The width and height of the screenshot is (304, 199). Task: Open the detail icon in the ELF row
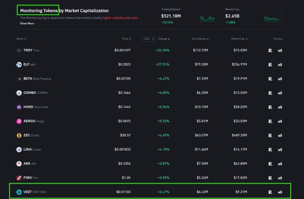[270, 65]
